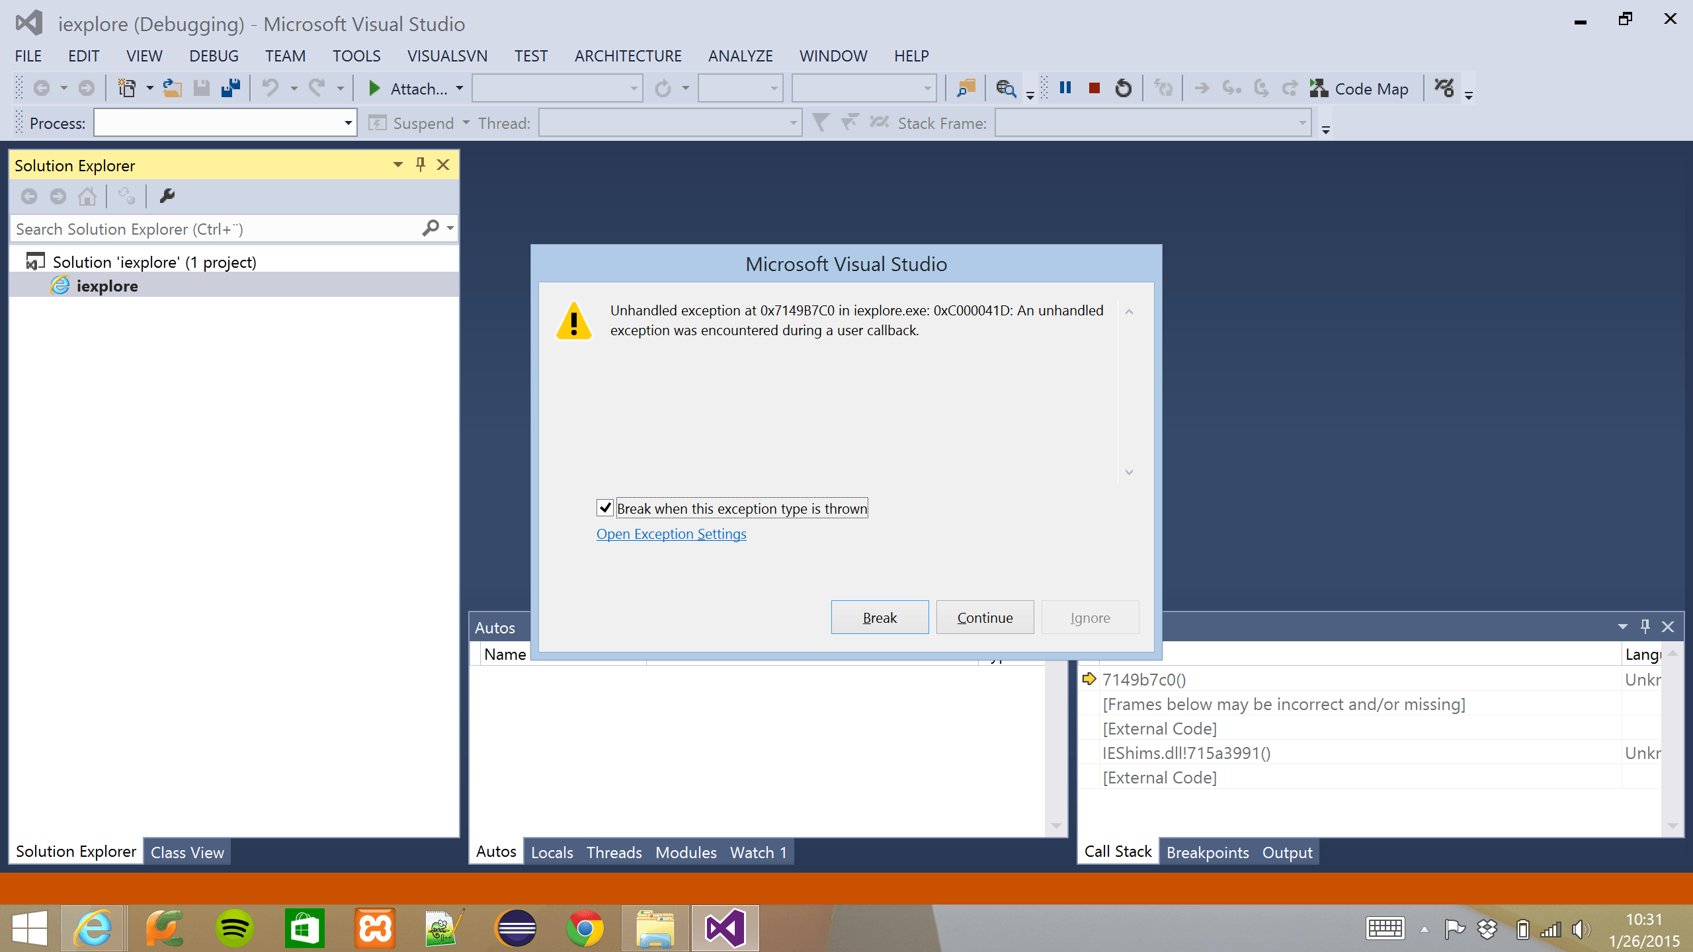
Task: Open Chrome from the taskbar
Action: coord(585,929)
